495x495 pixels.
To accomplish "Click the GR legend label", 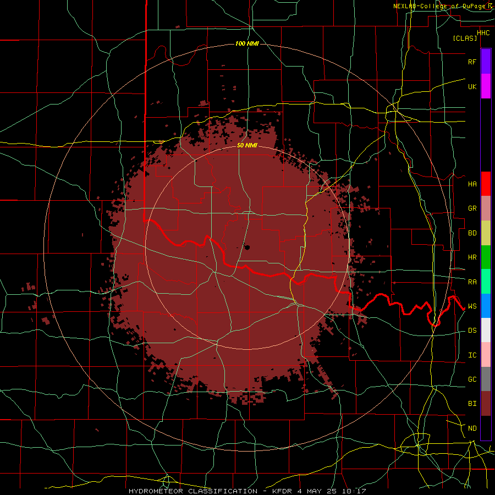I will pyautogui.click(x=472, y=208).
